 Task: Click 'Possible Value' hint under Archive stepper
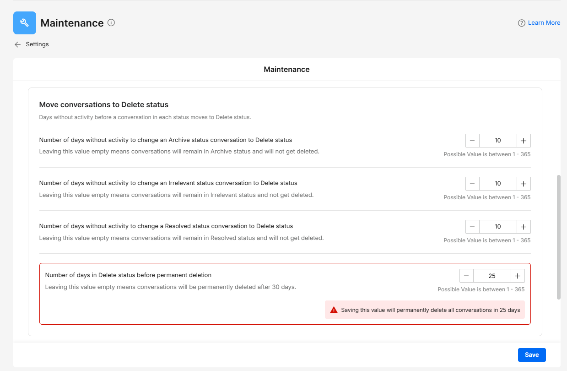pos(487,154)
